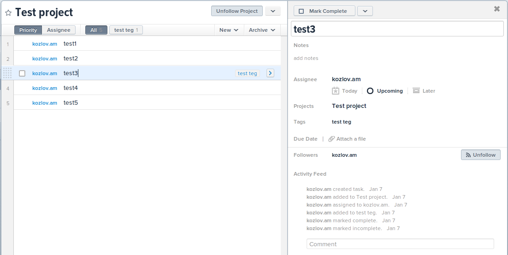Toggle the Mark Complete button
This screenshot has width=508, height=255.
[x=324, y=11]
